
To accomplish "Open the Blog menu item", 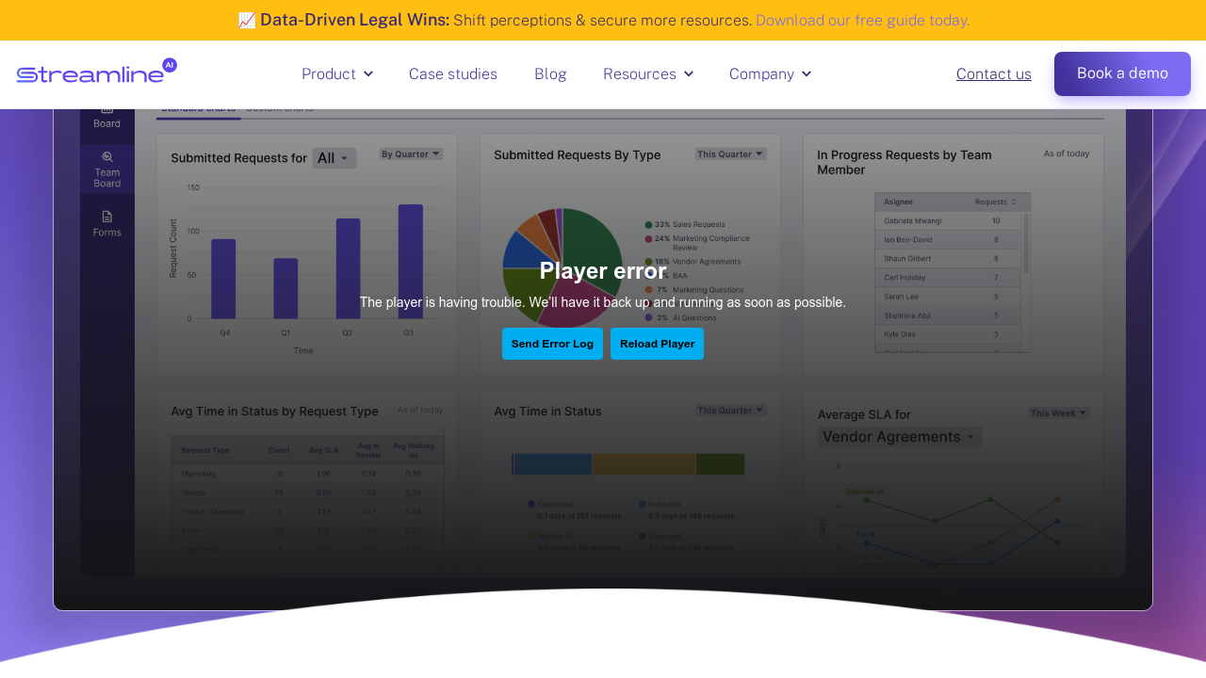I will (550, 74).
